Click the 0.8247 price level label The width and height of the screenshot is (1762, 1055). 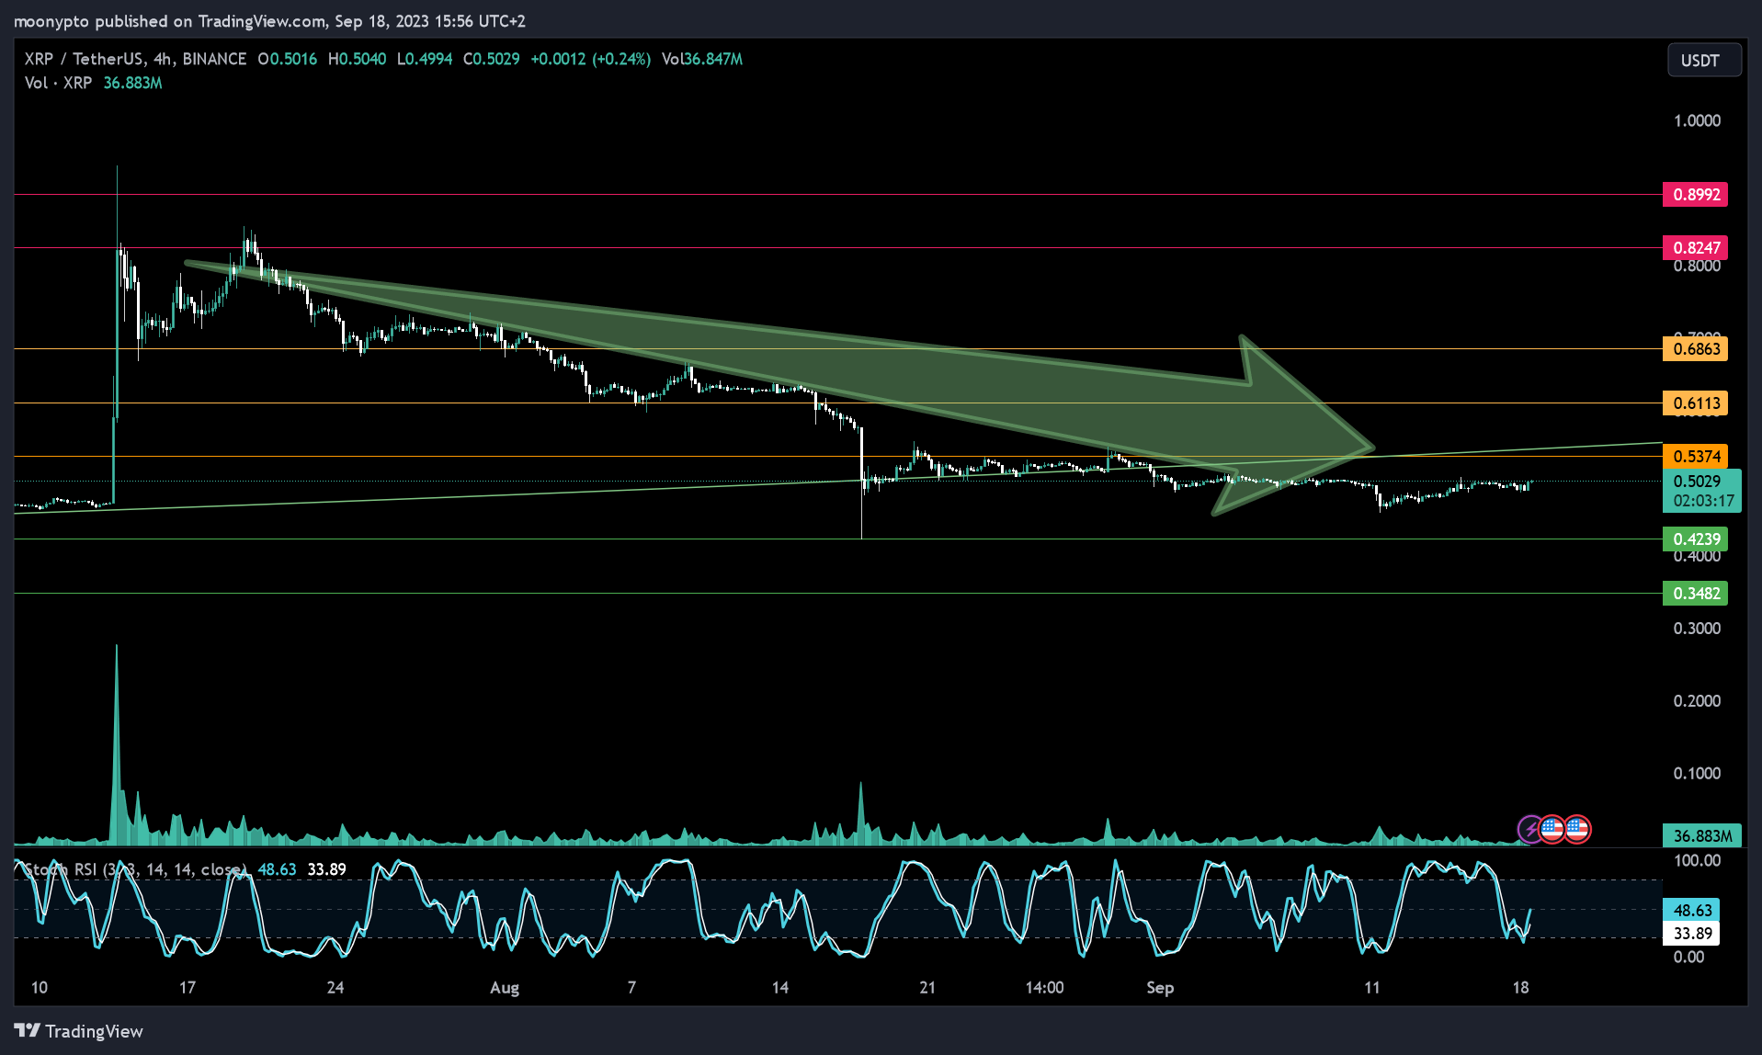pos(1696,247)
